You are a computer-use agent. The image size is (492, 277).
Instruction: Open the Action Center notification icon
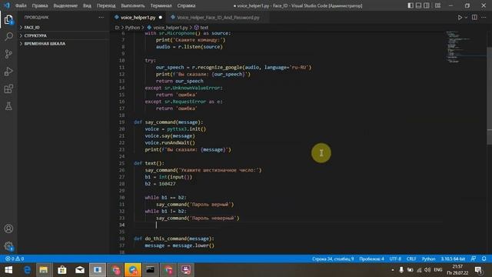478,270
